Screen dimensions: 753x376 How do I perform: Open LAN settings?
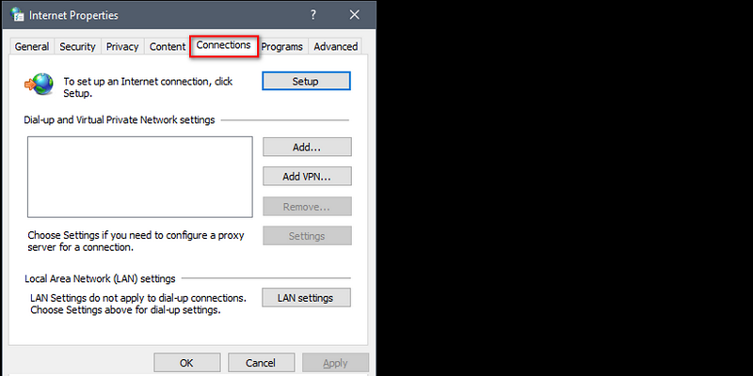(306, 298)
